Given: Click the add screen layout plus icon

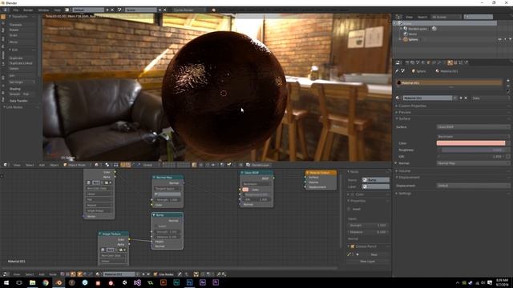Looking at the screenshot, I should 107,10.
